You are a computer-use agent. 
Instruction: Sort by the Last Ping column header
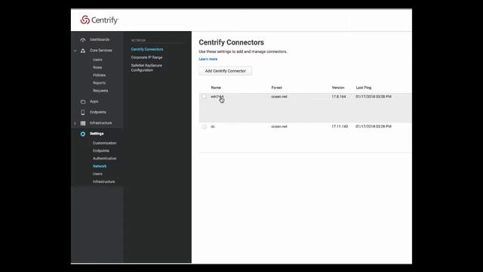(x=364, y=88)
